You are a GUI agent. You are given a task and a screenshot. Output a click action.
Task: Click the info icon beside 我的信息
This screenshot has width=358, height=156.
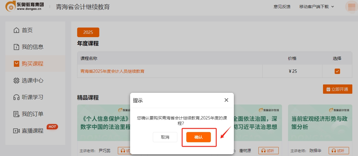(16, 47)
